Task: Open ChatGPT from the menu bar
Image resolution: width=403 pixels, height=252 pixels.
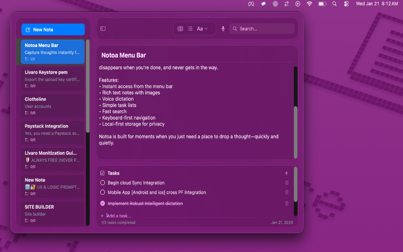Action: click(275, 4)
